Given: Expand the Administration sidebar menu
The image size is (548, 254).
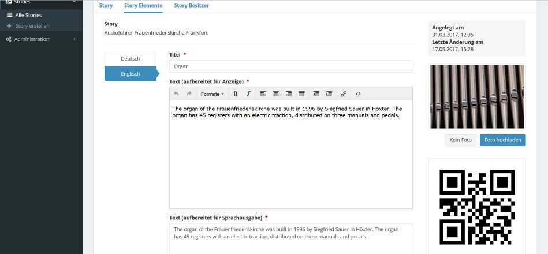Looking at the screenshot, I should pyautogui.click(x=41, y=39).
